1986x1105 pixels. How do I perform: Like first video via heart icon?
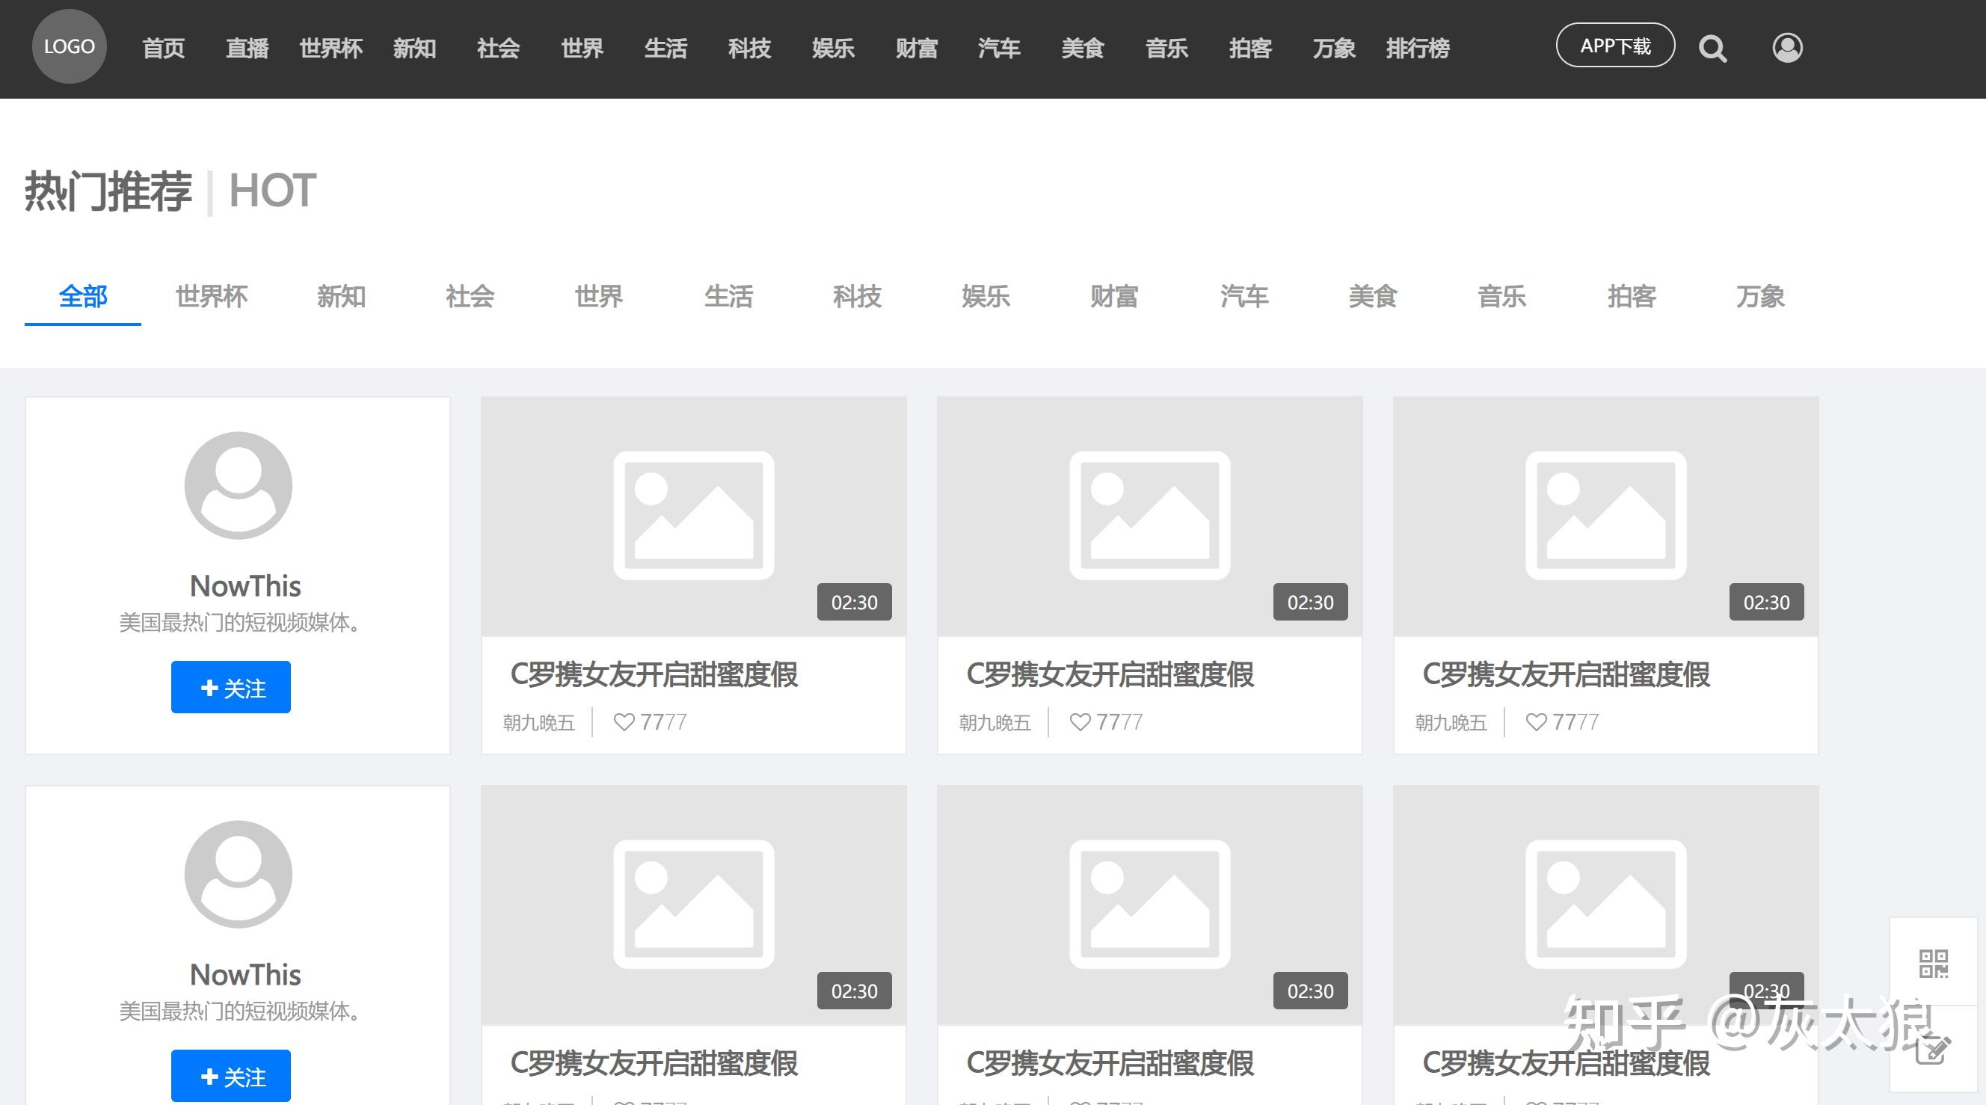[624, 721]
